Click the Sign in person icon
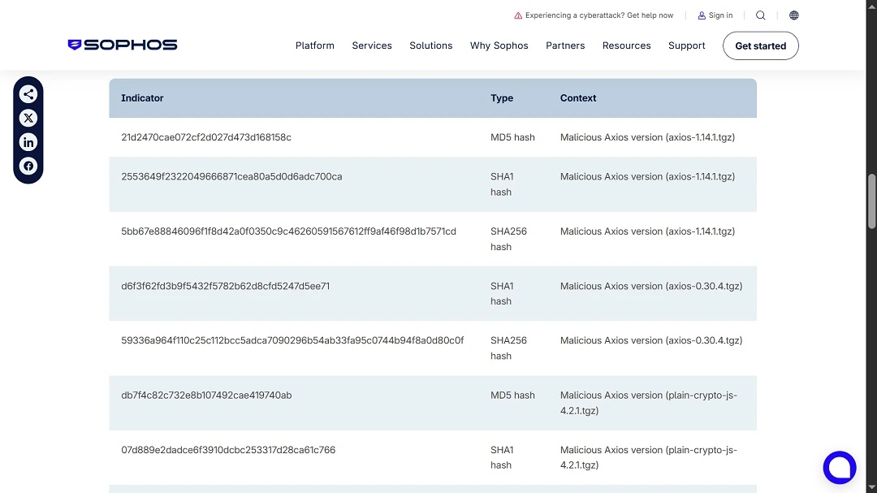Image resolution: width=877 pixels, height=493 pixels. pyautogui.click(x=700, y=15)
